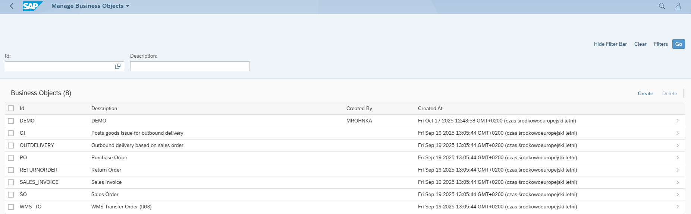Open the user profile icon
691x214 pixels.
[x=678, y=6]
